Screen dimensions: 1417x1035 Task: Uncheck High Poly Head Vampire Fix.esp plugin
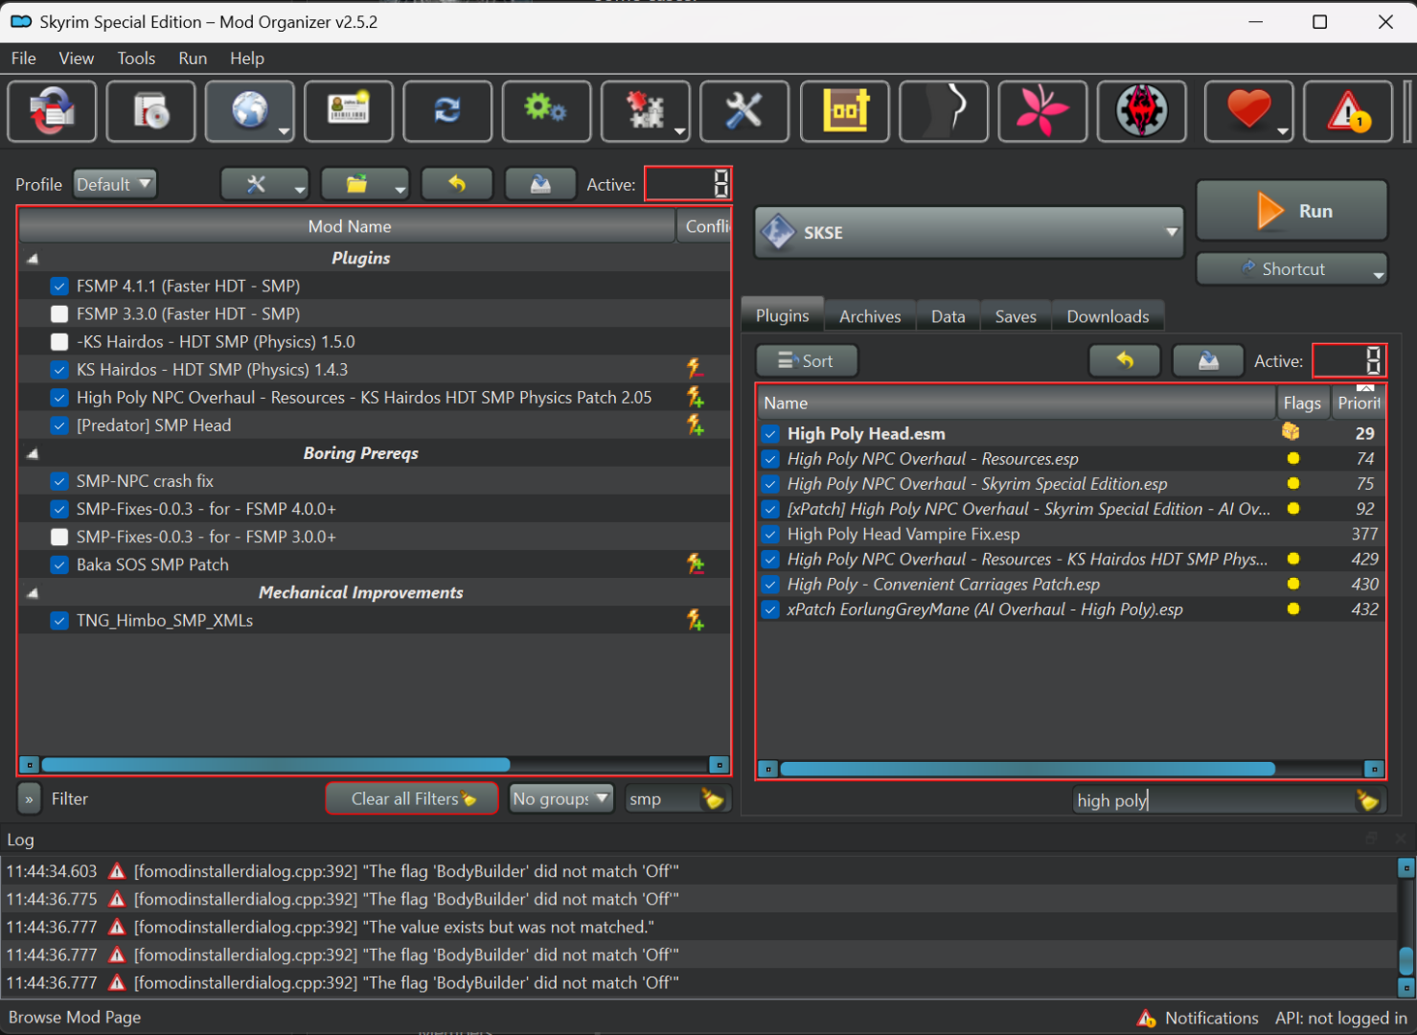pos(770,534)
